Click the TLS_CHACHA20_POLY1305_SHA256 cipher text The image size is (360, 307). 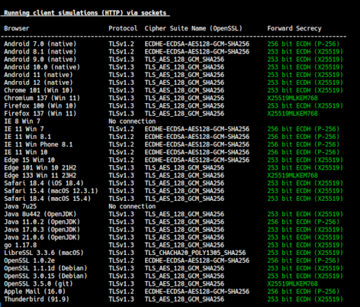[x=195, y=253]
